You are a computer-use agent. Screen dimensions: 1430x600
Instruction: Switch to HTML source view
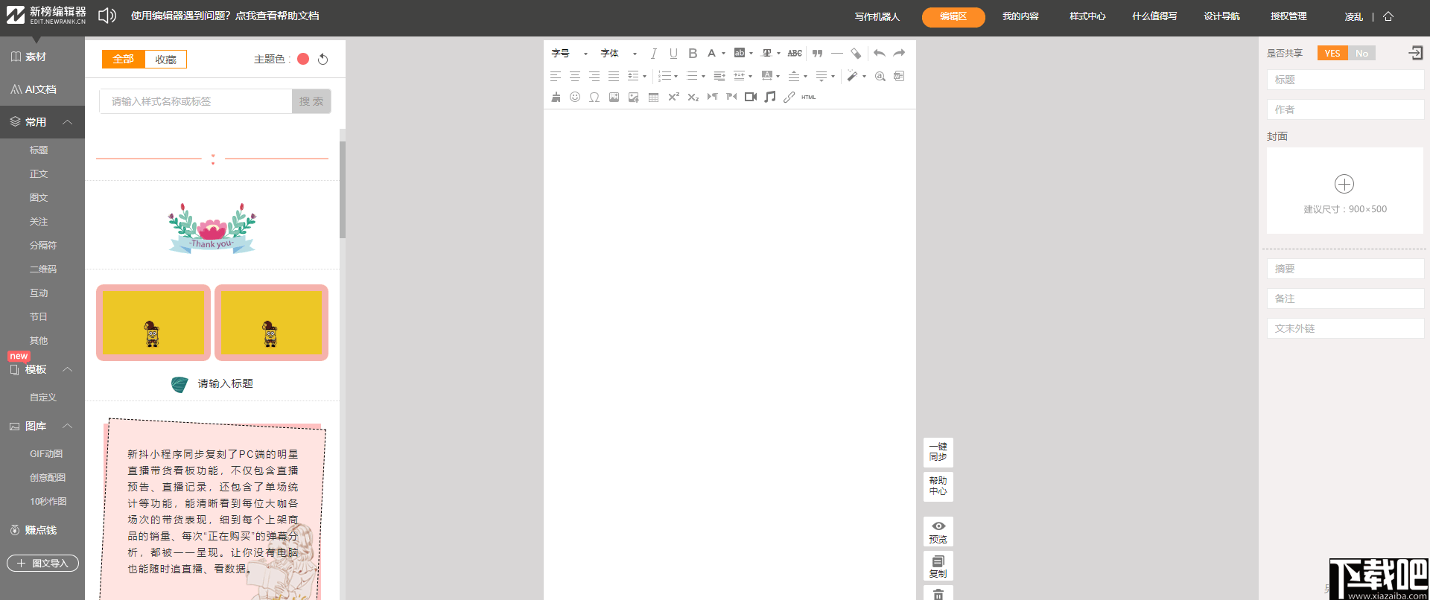pos(809,97)
